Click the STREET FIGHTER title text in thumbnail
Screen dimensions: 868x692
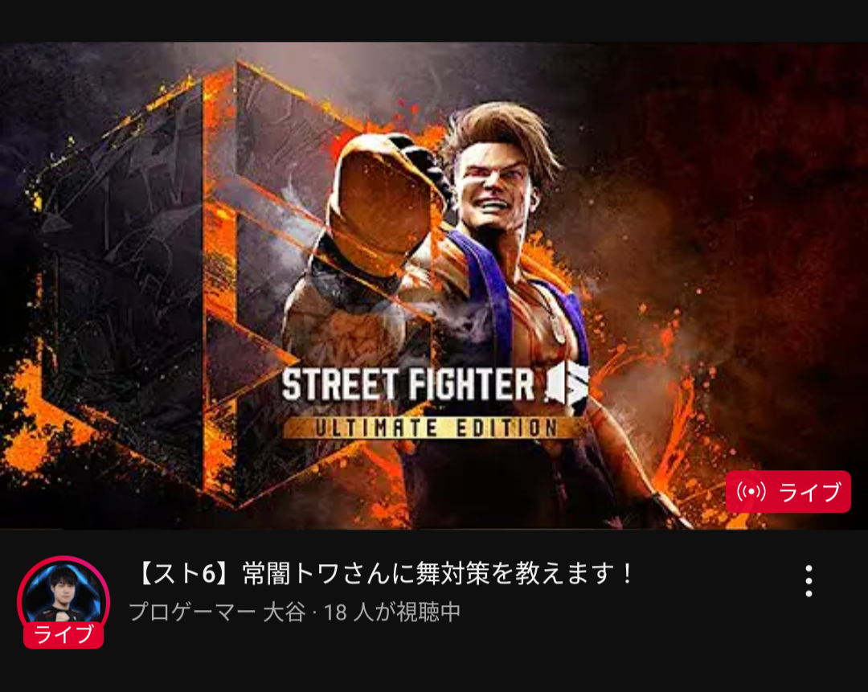(408, 385)
